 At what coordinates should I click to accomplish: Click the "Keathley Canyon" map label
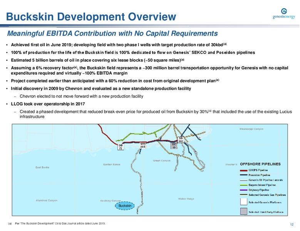(x=111, y=201)
